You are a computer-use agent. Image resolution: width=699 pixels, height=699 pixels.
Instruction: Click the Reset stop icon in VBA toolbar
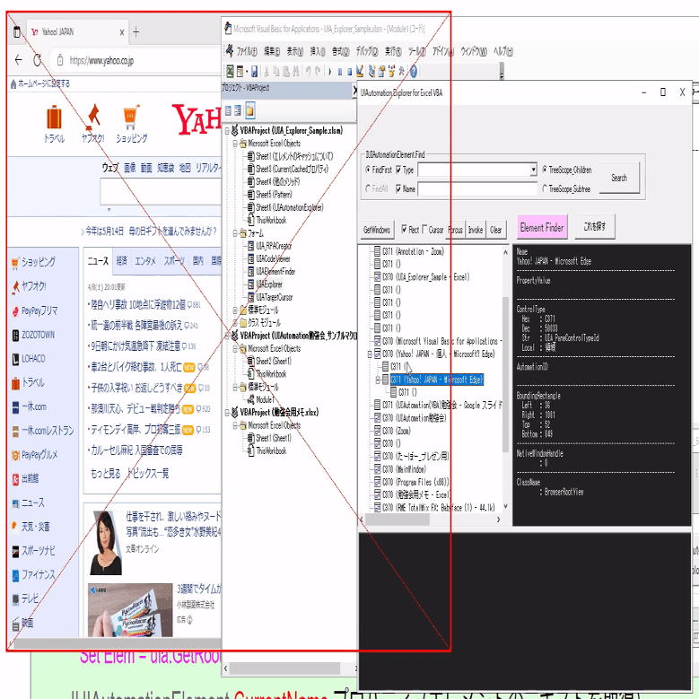point(350,72)
